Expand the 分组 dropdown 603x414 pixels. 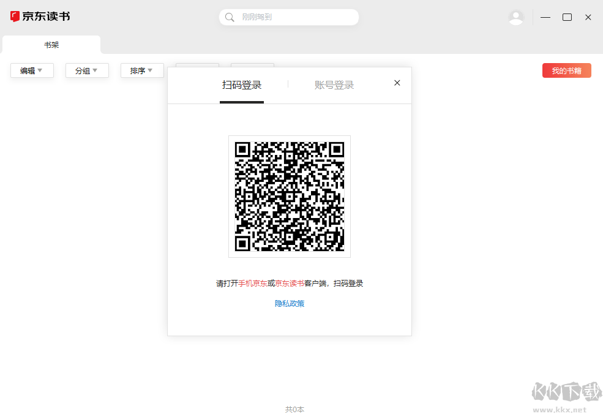point(87,70)
